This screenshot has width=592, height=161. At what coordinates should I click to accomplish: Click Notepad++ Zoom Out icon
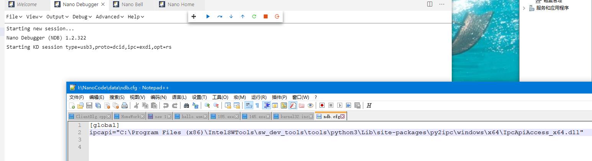coord(216,105)
